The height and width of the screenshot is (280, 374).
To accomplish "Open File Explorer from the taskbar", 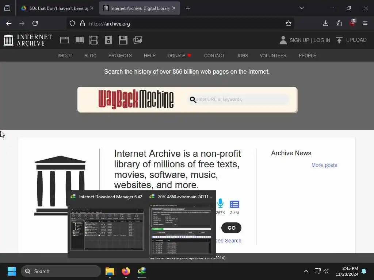I will point(110,271).
